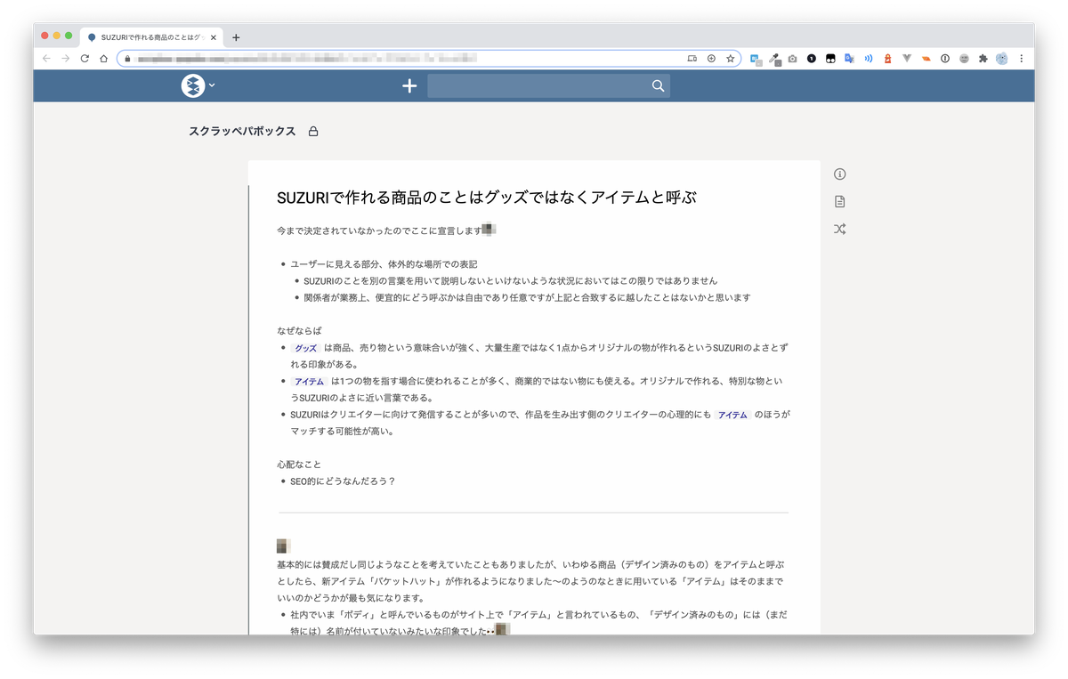
Task: Click the Scrapbox project logo icon
Action: pyautogui.click(x=192, y=85)
